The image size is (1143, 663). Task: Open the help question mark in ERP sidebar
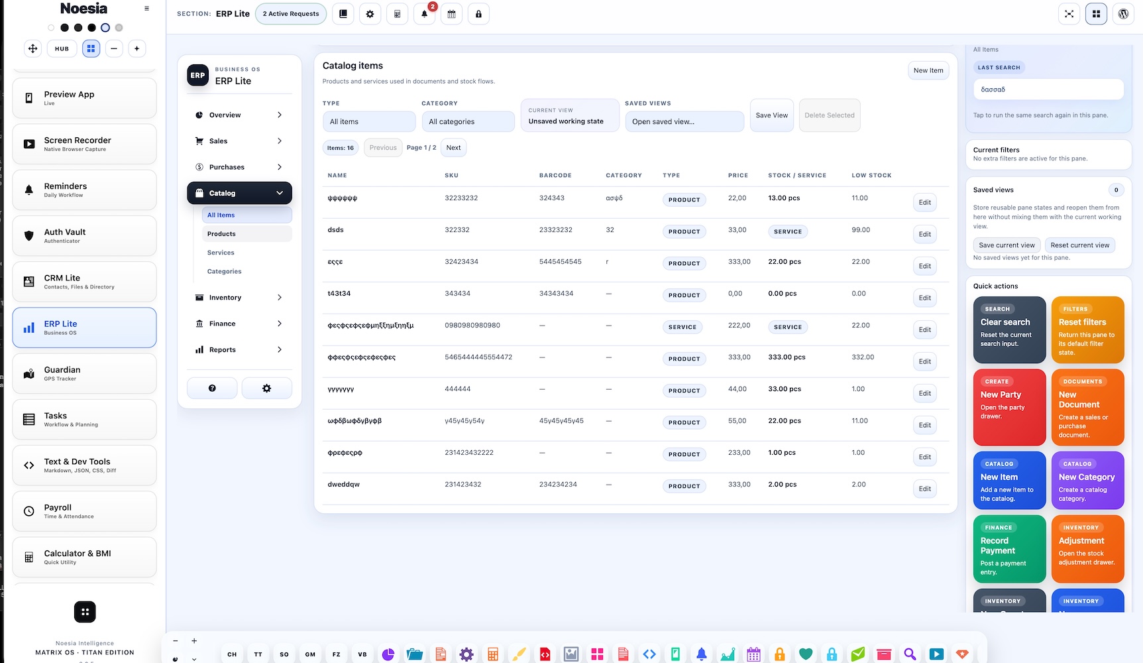pyautogui.click(x=212, y=388)
